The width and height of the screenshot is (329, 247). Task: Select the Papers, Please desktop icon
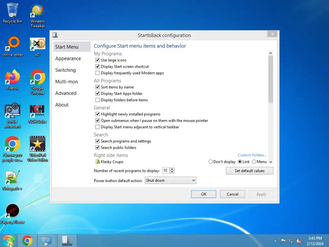pyautogui.click(x=13, y=214)
